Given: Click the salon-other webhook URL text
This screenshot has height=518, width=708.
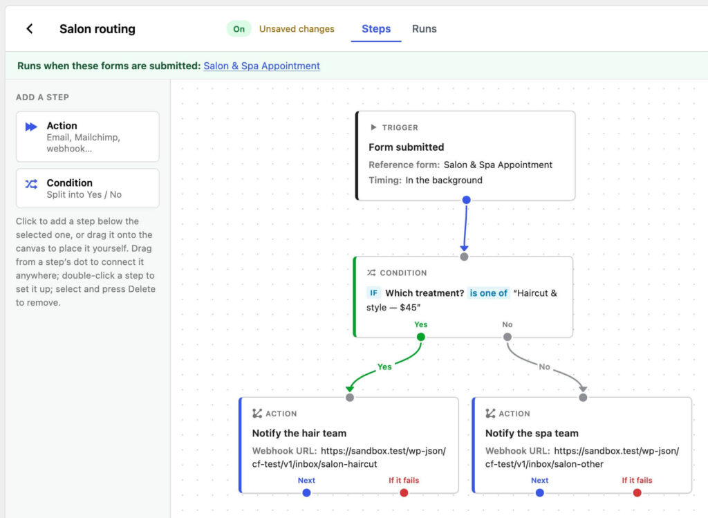Looking at the screenshot, I should 582,457.
